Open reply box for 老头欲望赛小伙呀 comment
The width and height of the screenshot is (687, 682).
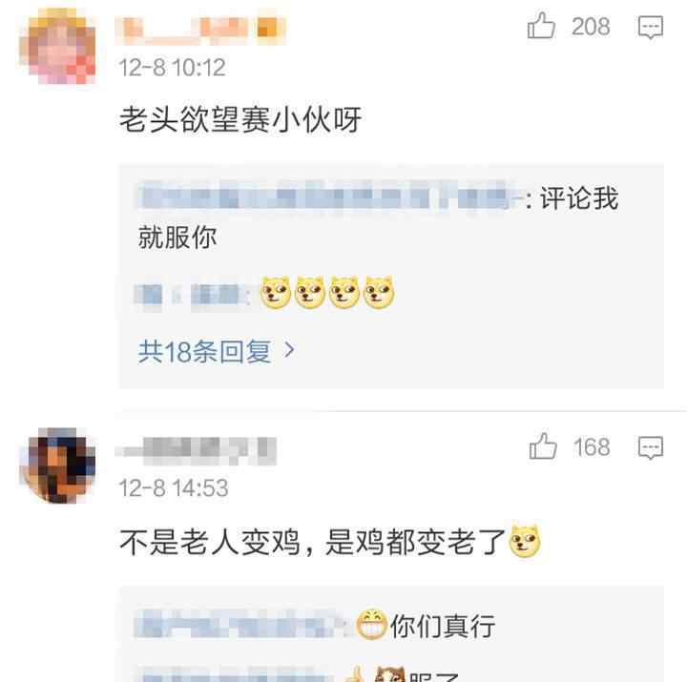(x=650, y=27)
